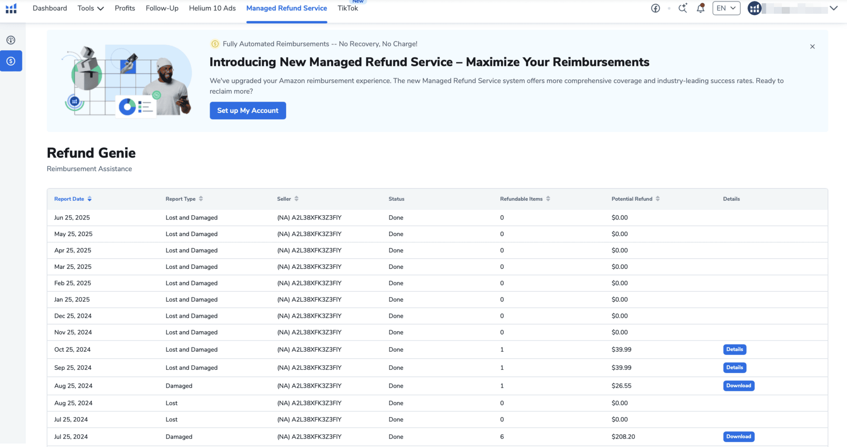This screenshot has height=447, width=847.
Task: Dismiss the Managed Refund Service banner
Action: [x=812, y=47]
